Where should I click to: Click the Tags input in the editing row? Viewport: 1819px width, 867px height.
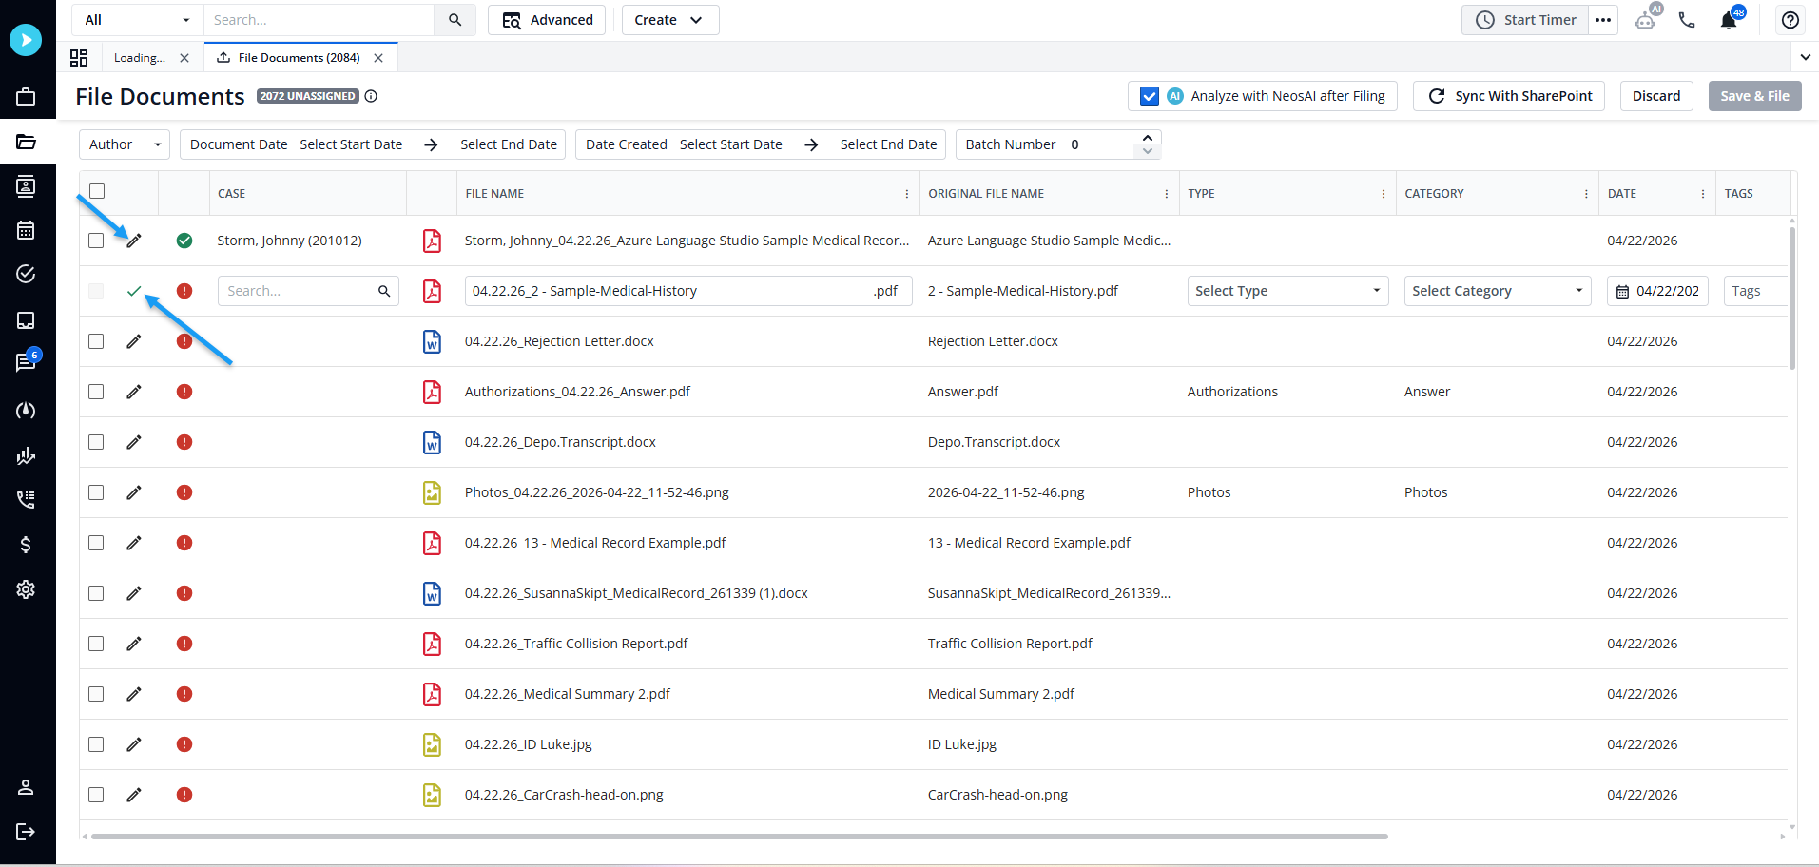(x=1755, y=291)
